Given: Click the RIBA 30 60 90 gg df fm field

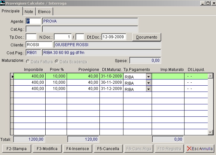Looking at the screenshot, I should [x=101, y=53].
